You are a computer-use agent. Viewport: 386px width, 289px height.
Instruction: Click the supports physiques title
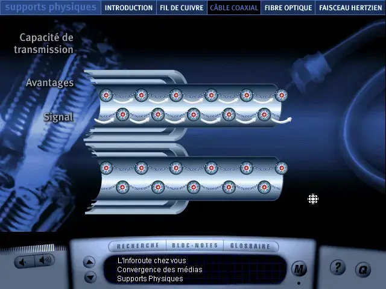click(51, 7)
